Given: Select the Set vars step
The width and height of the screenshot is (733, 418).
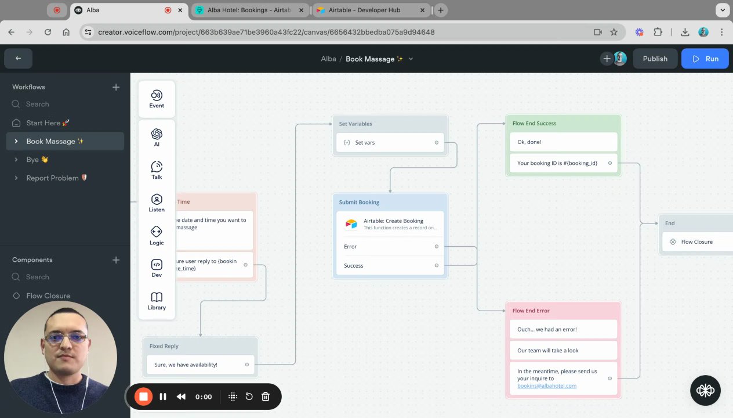Looking at the screenshot, I should [390, 142].
